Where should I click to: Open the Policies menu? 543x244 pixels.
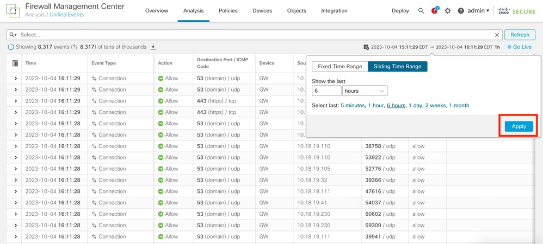tap(228, 11)
